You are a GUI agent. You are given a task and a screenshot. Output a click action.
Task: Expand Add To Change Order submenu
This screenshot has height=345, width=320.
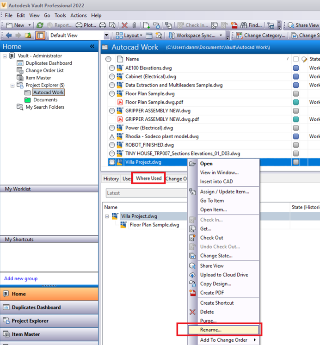pos(255,340)
